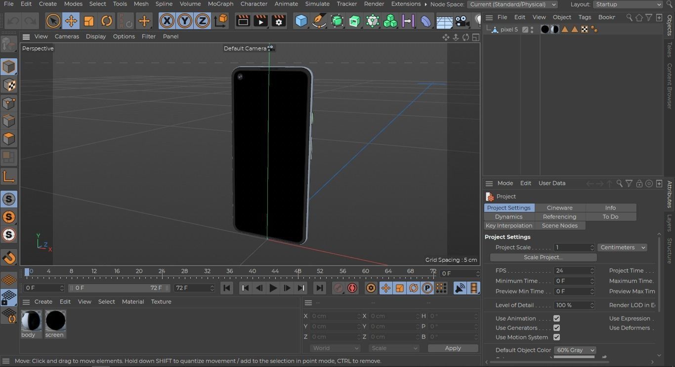Viewport: 675px width, 367px height.
Task: Add an Extrude generator green cube
Action: (x=355, y=21)
